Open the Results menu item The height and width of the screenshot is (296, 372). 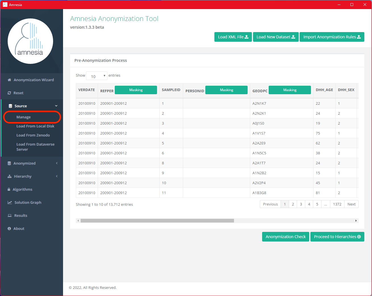(32, 215)
